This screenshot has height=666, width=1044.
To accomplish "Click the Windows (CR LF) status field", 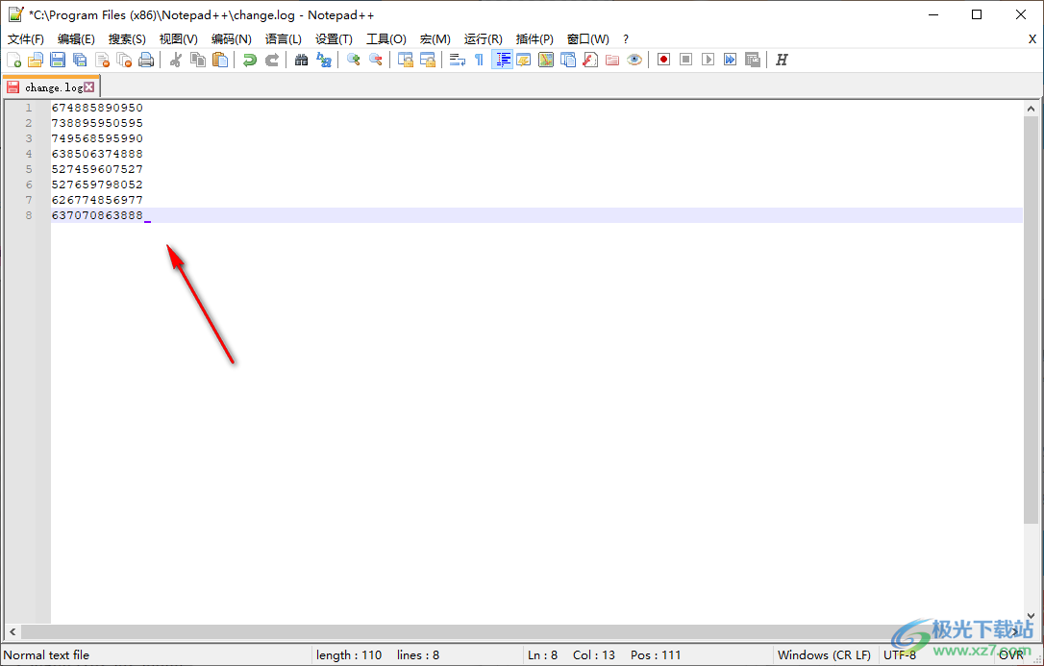I will pyautogui.click(x=824, y=655).
